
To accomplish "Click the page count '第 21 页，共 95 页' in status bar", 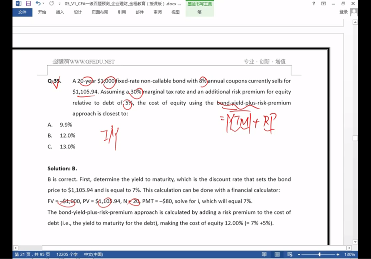I will click(x=32, y=255).
